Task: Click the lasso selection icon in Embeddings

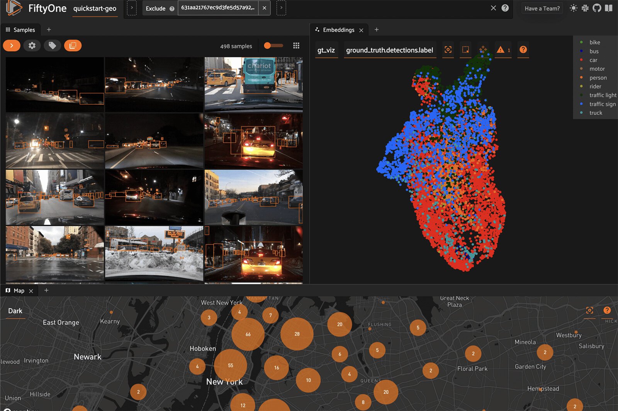Action: [465, 50]
